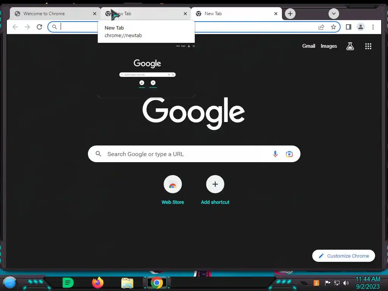Click the Java update tray icon
This screenshot has height=291, width=388.
click(316, 283)
